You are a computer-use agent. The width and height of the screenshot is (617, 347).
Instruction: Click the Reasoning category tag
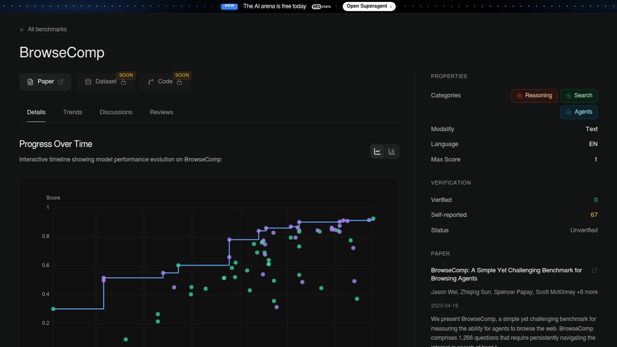point(534,96)
